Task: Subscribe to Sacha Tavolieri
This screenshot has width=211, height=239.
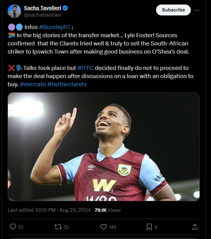Action: (173, 10)
